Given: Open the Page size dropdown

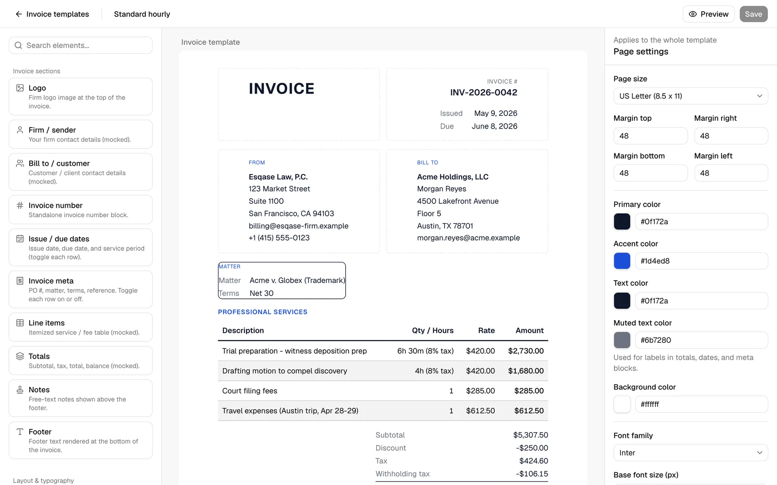Looking at the screenshot, I should [691, 96].
